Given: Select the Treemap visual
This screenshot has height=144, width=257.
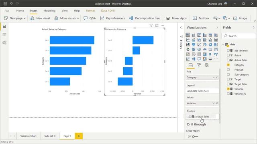Looking at the screenshot, I should pyautogui.click(x=216, y=44).
